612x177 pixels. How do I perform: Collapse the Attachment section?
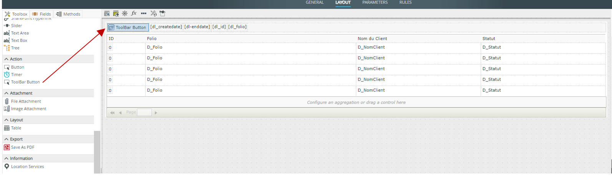tap(7, 93)
